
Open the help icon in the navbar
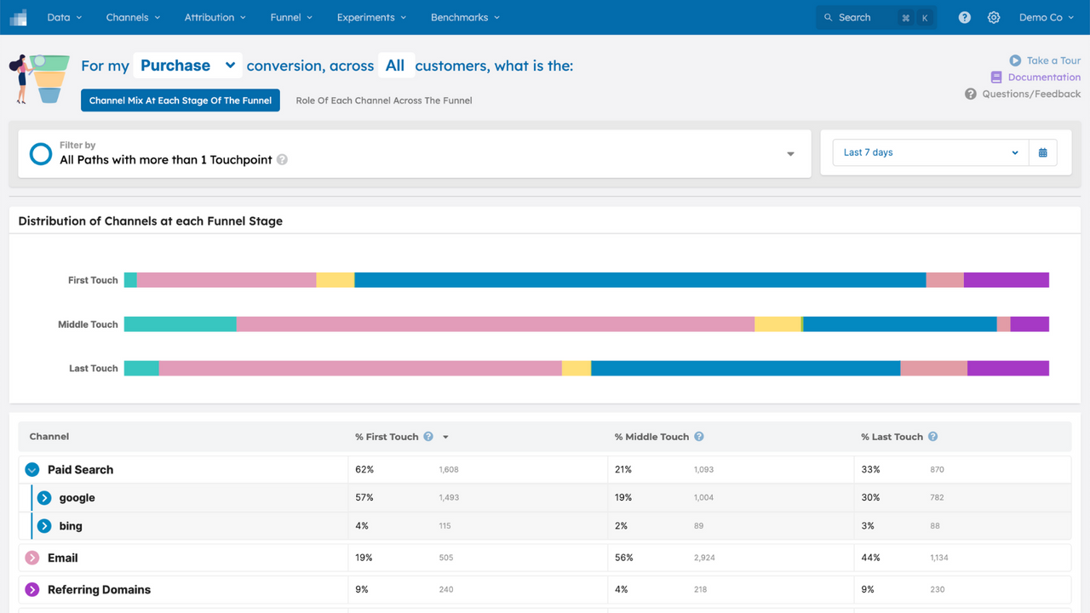click(x=964, y=17)
